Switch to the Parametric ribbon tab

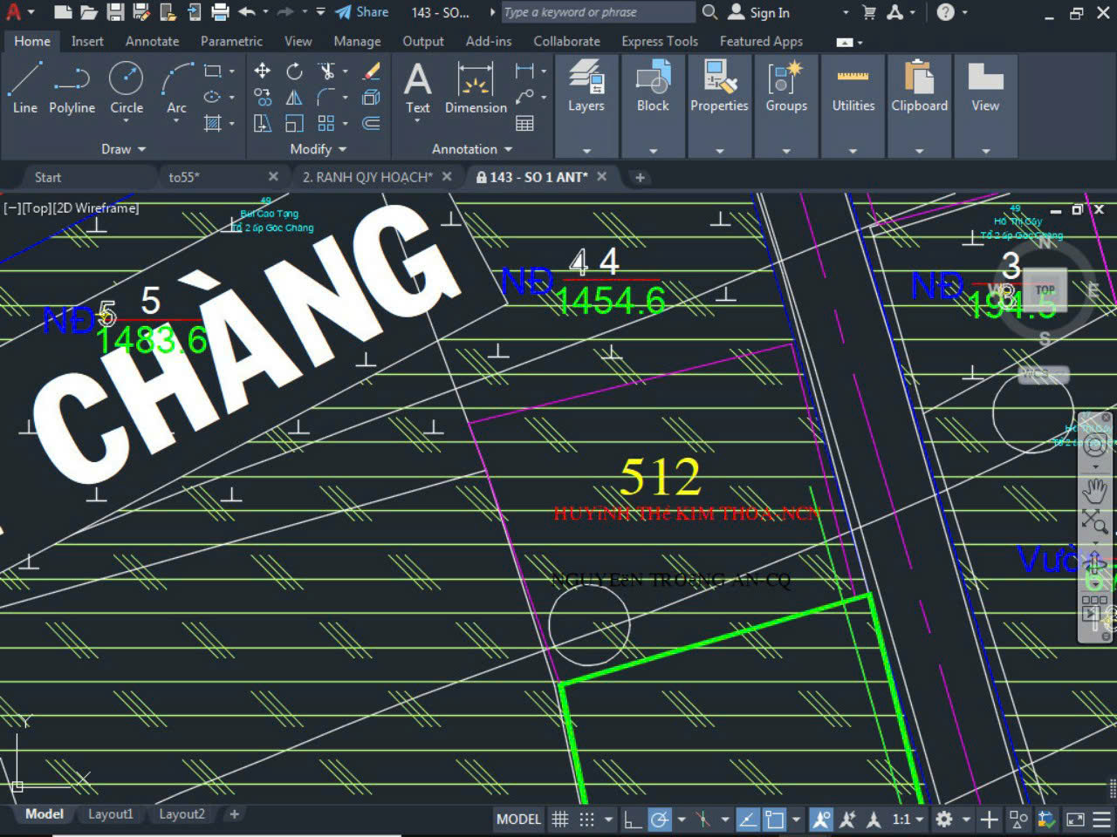click(230, 41)
